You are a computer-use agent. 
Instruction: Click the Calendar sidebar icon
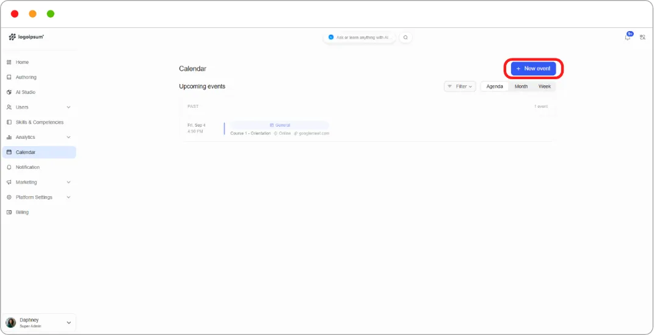point(9,152)
